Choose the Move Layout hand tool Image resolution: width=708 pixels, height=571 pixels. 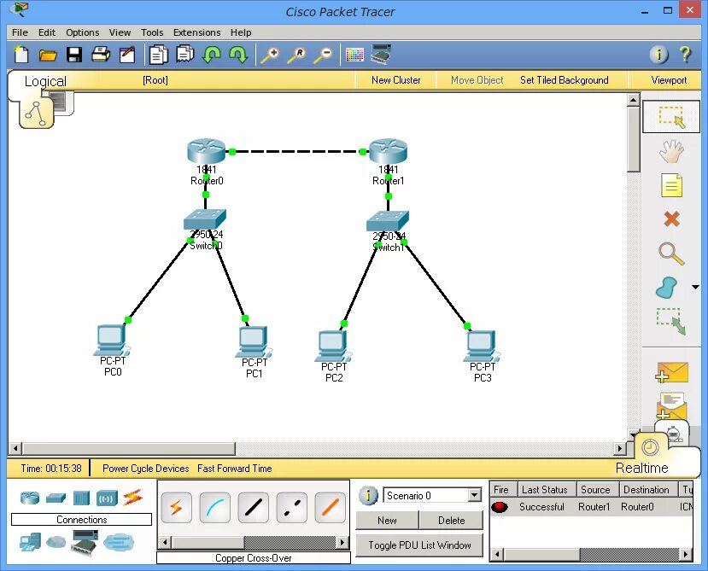[x=671, y=151]
